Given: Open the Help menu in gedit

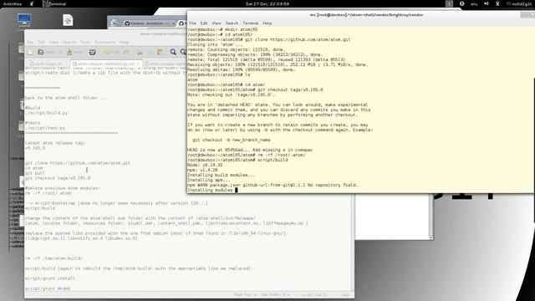Looking at the screenshot, I should pyautogui.click(x=125, y=42).
